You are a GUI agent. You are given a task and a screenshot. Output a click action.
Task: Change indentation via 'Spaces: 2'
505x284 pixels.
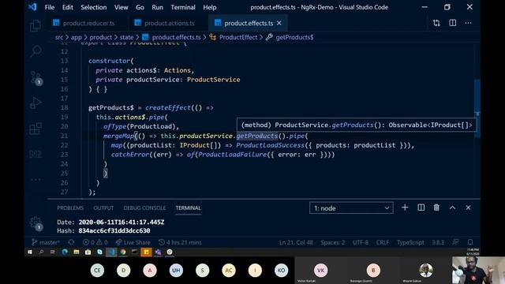click(x=333, y=242)
